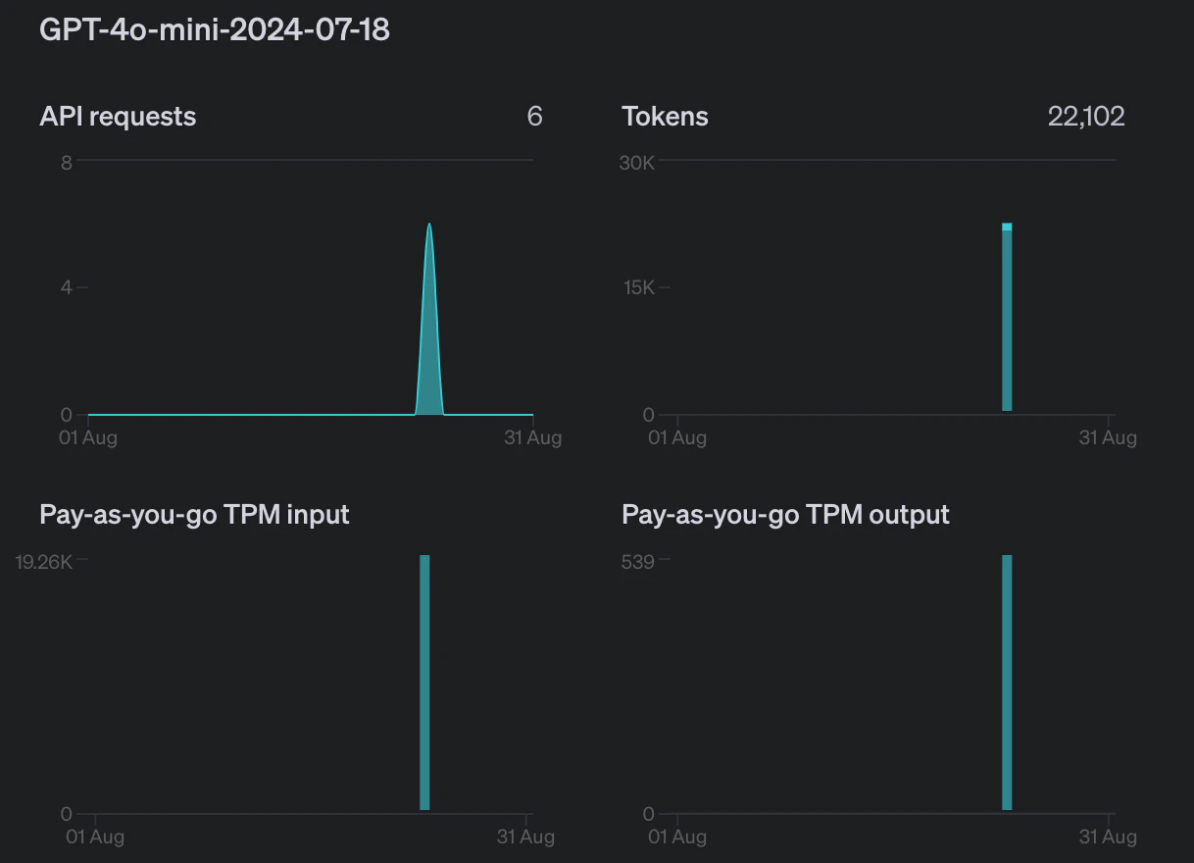Click the 539 axis label
This screenshot has height=863, width=1194.
(638, 562)
